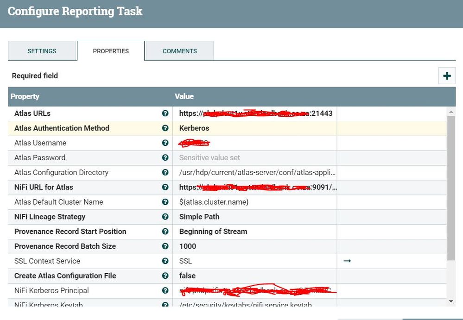View help for NiFi URL for Atlas

point(165,187)
